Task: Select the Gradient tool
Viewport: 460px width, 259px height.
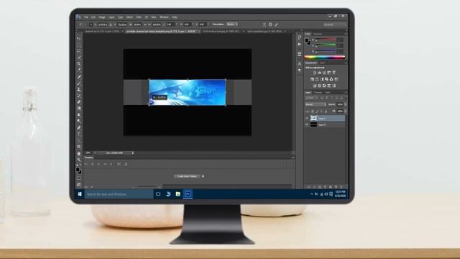Action: (x=78, y=109)
